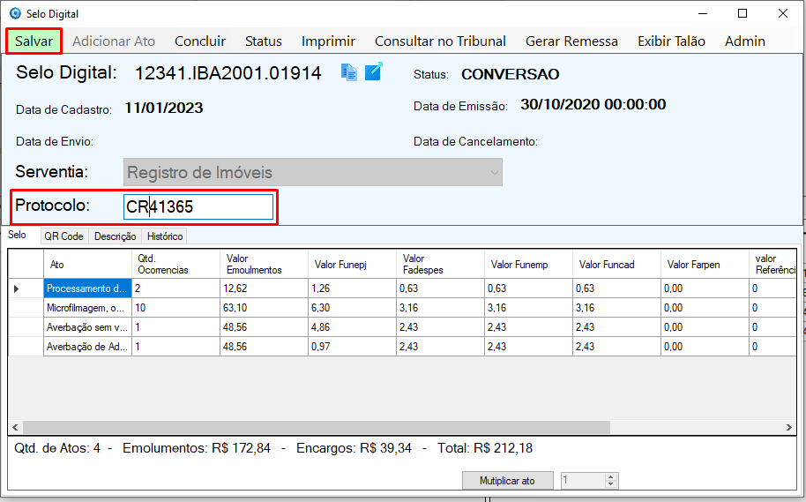The image size is (806, 502).
Task: Click the Valor Funemp column header
Action: tap(528, 265)
